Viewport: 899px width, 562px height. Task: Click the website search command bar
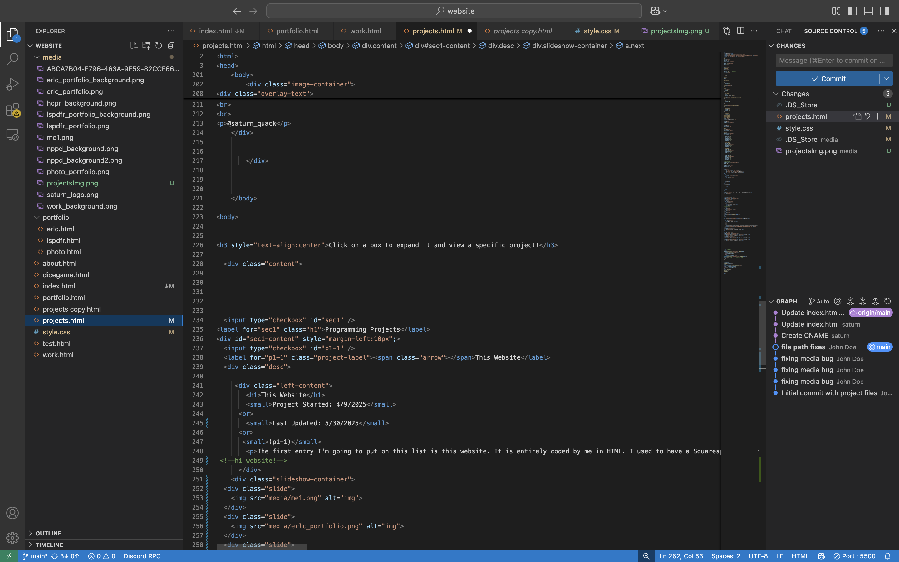[x=454, y=11]
